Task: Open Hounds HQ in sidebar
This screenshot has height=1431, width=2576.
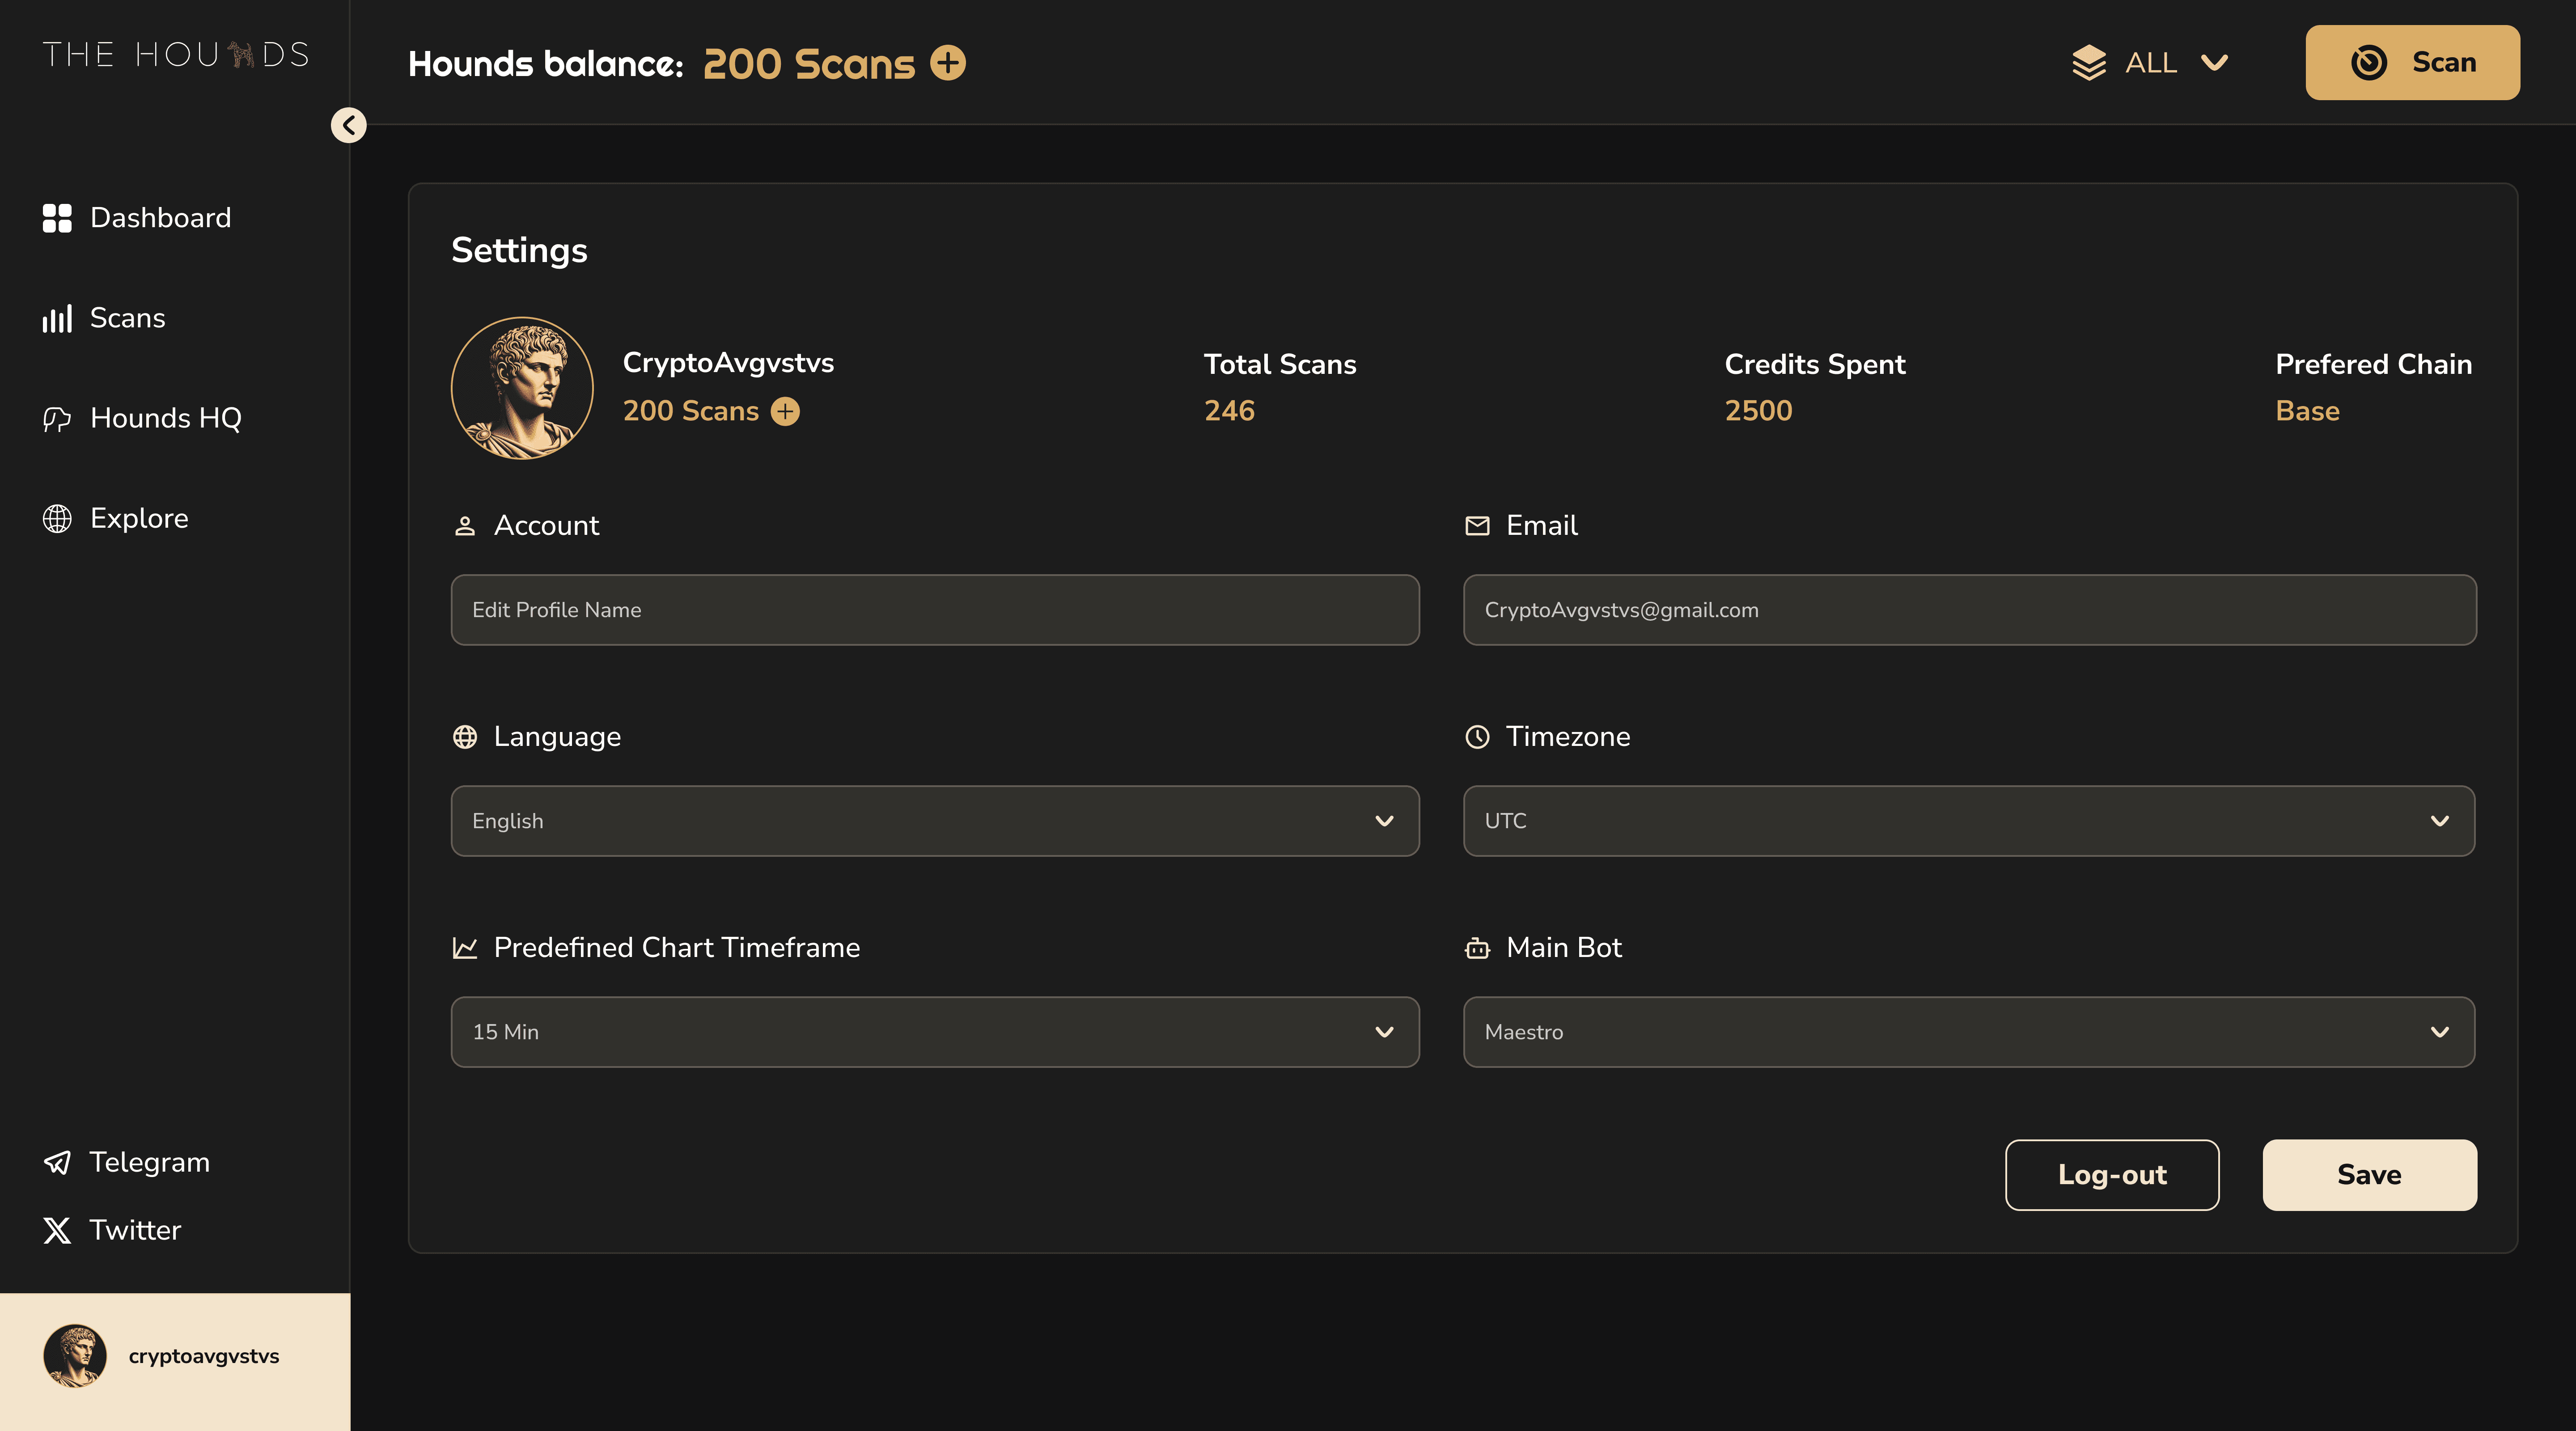Action: click(x=142, y=418)
